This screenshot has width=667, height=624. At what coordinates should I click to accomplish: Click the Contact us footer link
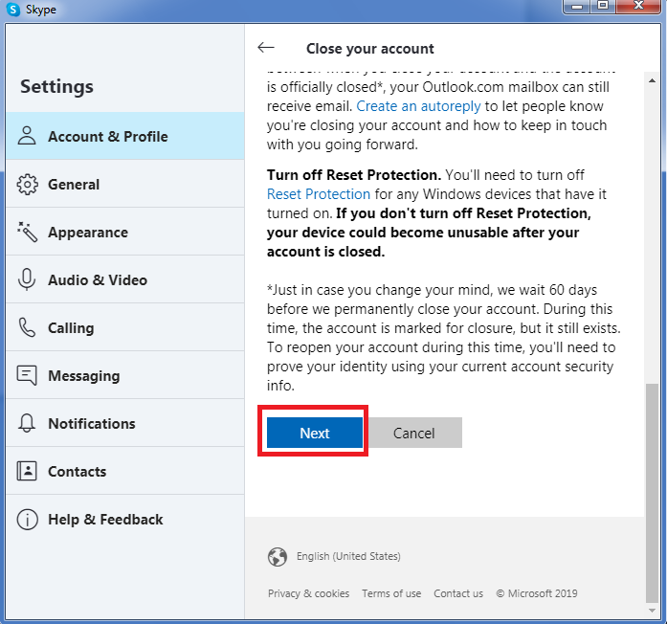[458, 593]
